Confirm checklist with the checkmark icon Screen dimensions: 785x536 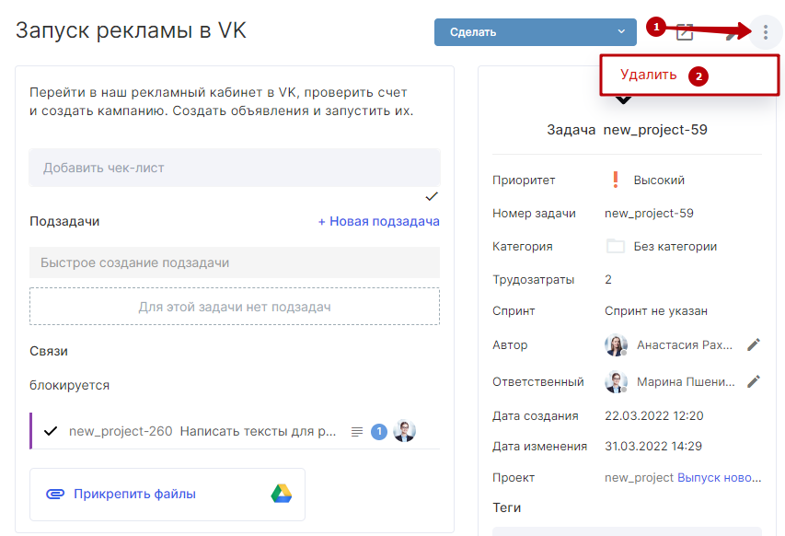click(432, 196)
